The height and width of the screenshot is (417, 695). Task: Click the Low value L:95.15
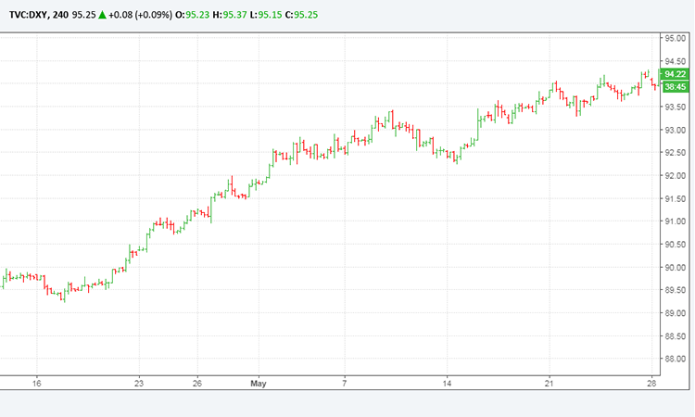[x=277, y=16]
